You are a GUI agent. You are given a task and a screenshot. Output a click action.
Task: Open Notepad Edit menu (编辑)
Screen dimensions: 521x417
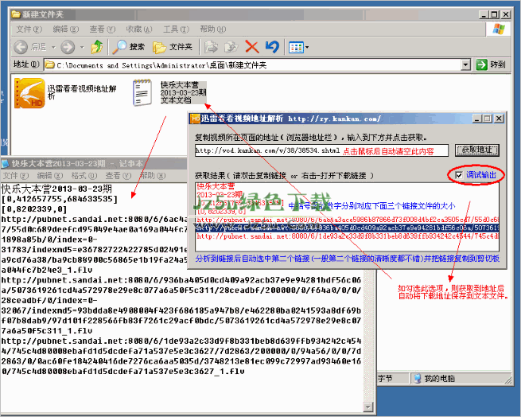point(49,175)
